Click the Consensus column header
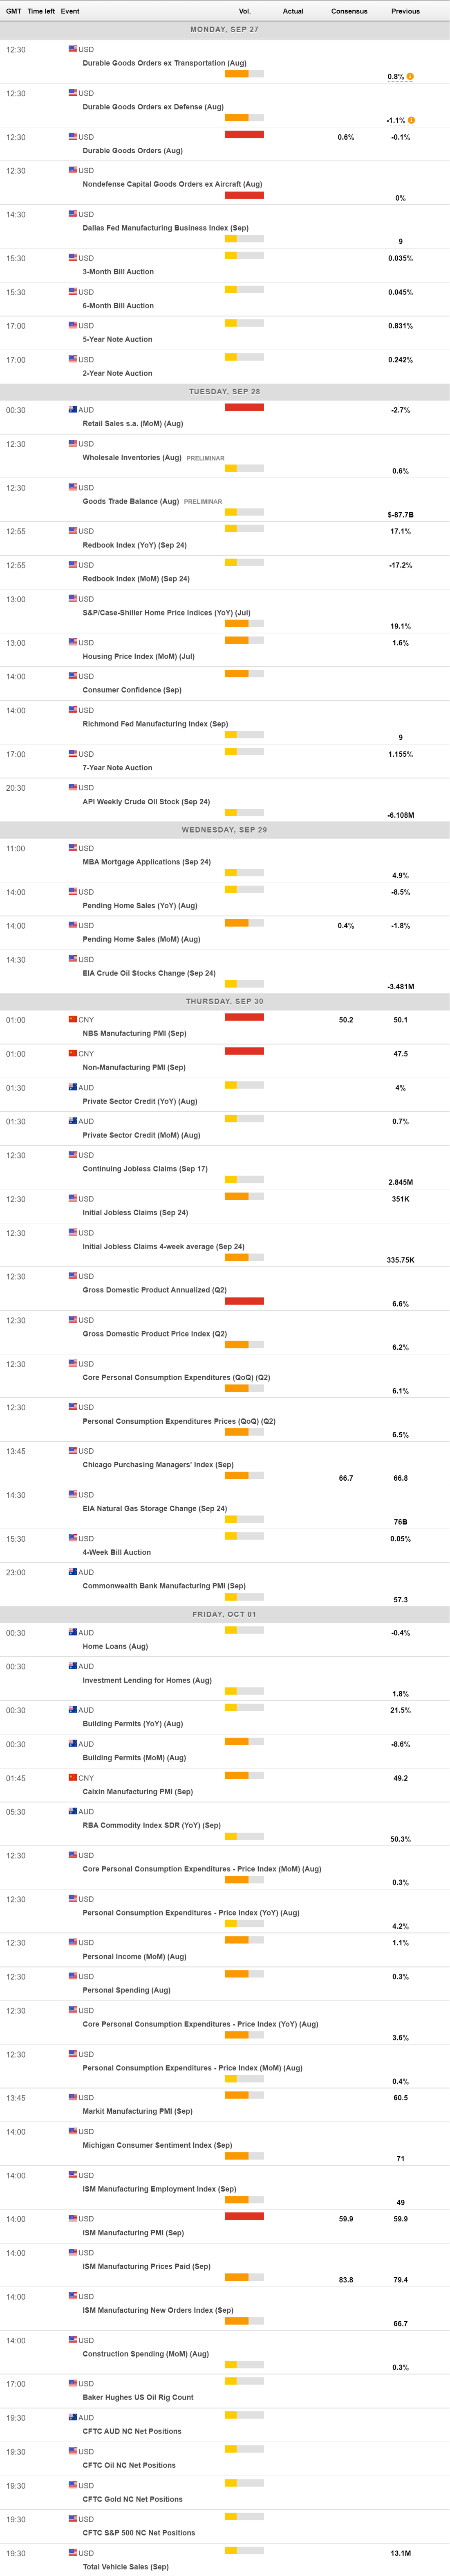The width and height of the screenshot is (450, 2576). 349,11
